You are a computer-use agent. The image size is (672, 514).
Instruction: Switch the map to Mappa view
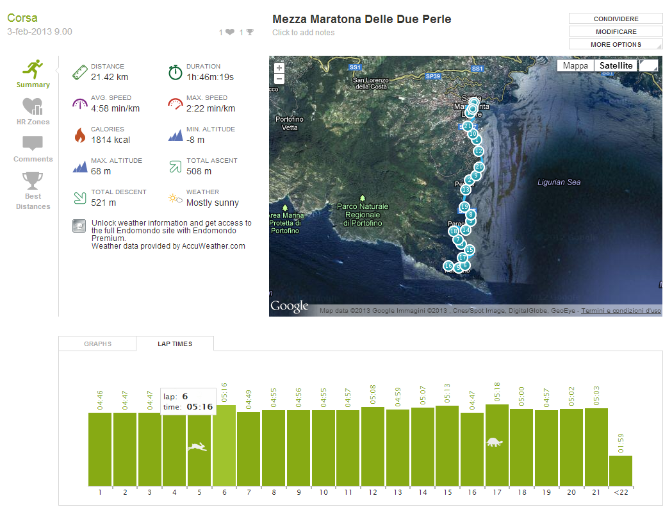tap(575, 65)
